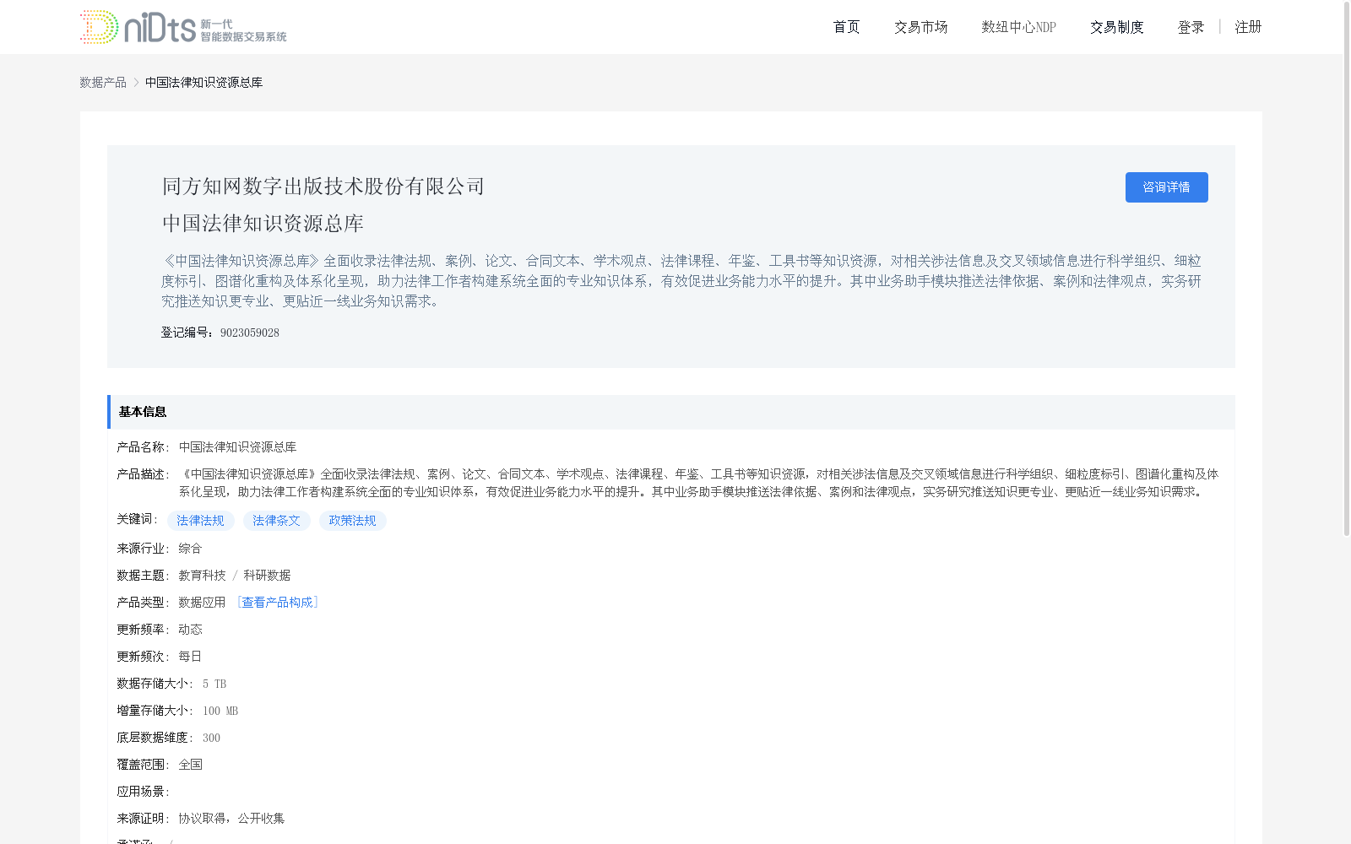1351x844 pixels.
Task: Click source proof 协议取得，公开收集
Action: 231,818
